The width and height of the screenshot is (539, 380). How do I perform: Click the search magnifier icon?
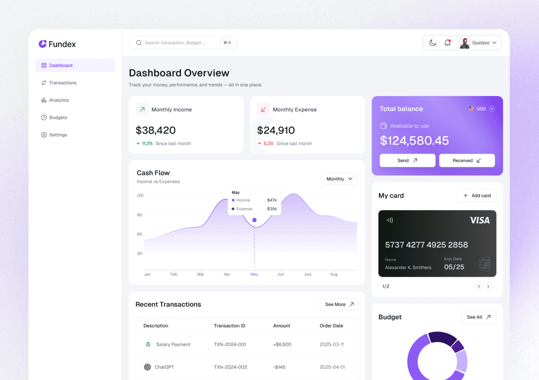[138, 43]
